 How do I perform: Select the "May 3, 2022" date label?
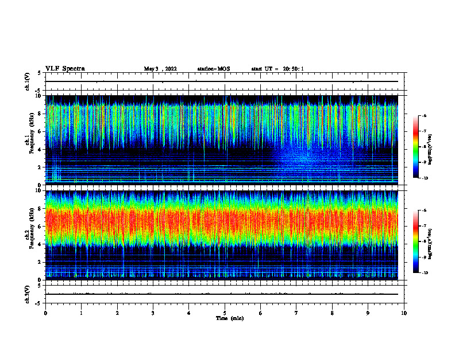click(x=160, y=69)
